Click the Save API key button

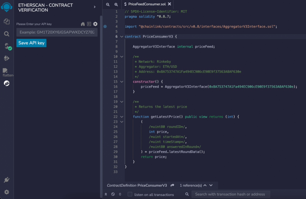click(31, 43)
